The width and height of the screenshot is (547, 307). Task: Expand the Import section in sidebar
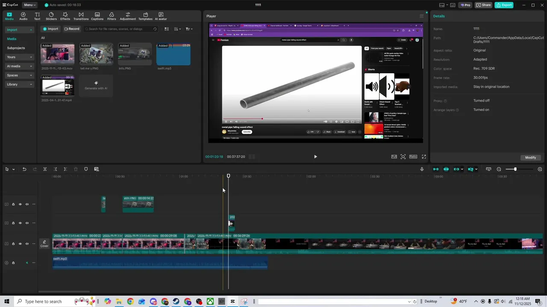tap(20, 30)
